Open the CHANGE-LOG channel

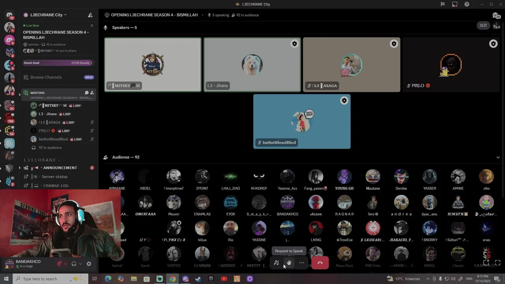click(58, 185)
